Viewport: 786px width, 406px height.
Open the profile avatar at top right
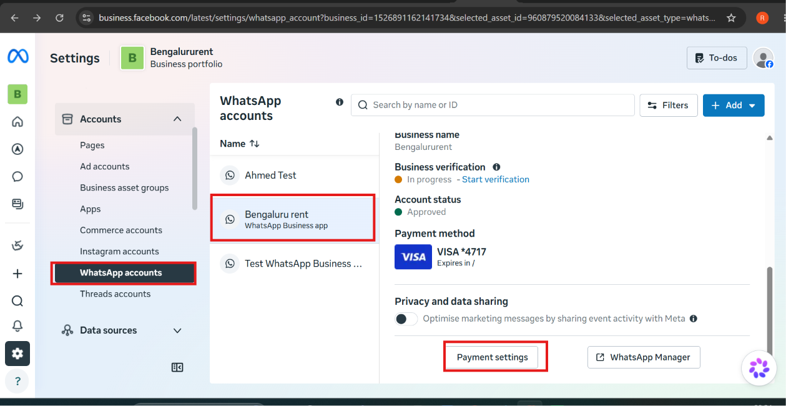pos(763,58)
